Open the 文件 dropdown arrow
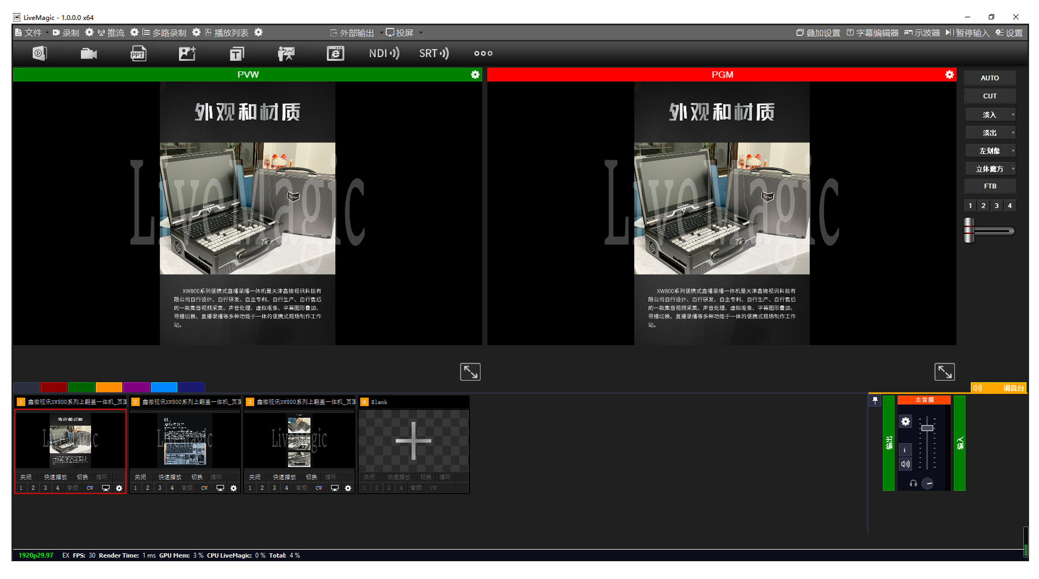This screenshot has width=1039, height=579. [x=47, y=33]
